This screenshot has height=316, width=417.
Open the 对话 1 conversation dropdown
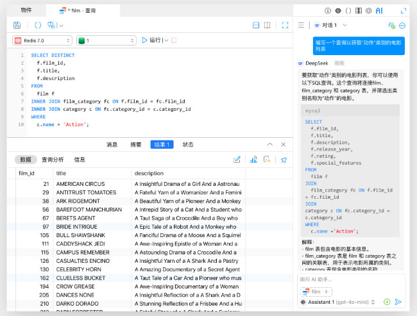click(331, 25)
